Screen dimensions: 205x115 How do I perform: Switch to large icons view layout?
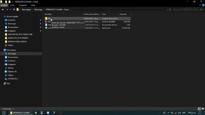point(203,109)
